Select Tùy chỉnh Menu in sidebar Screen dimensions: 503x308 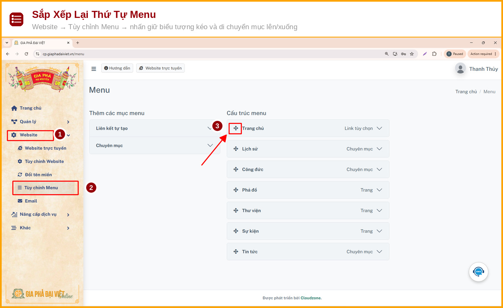point(45,188)
